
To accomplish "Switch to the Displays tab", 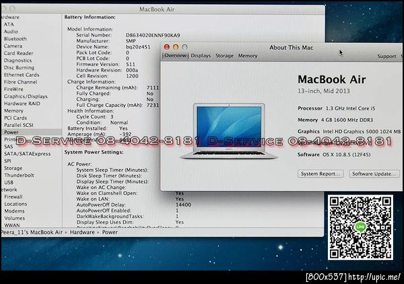I will pos(201,56).
